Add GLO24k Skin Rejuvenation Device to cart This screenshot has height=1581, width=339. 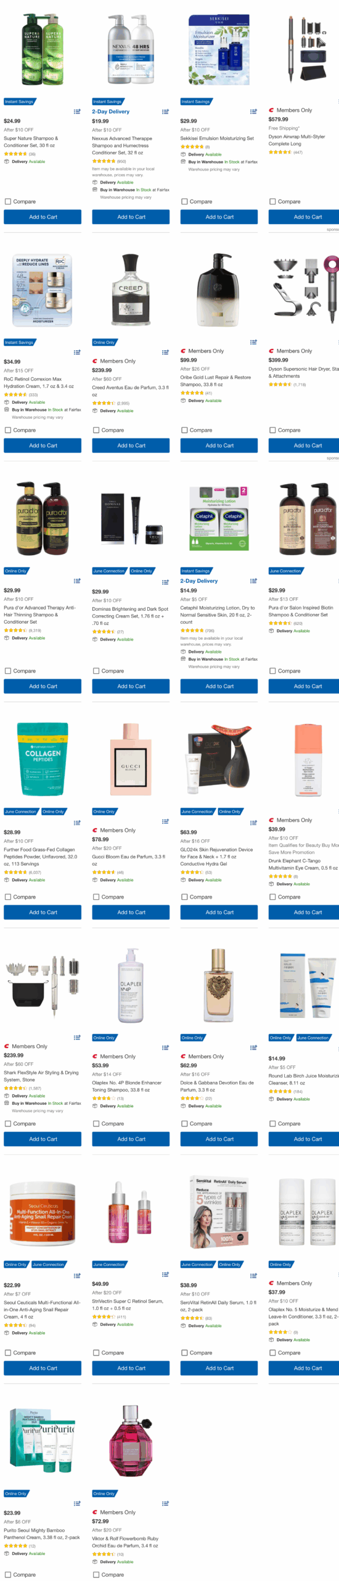[219, 912]
